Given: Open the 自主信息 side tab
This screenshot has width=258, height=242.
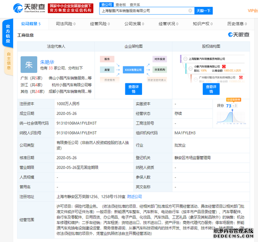Looking at the screenshot, I should tap(9, 61).
